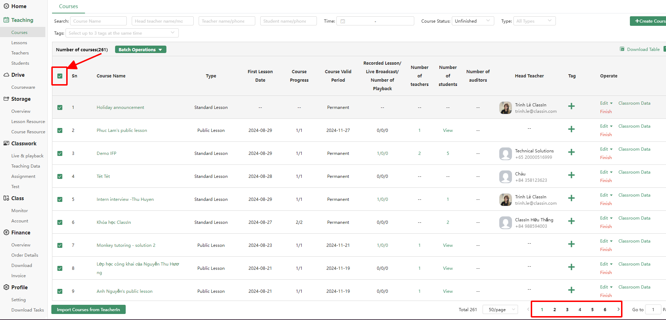The height and width of the screenshot is (320, 666).
Task: Click Trinh Lê ClassIn avatar in Holiday announcement row
Action: [506, 108]
